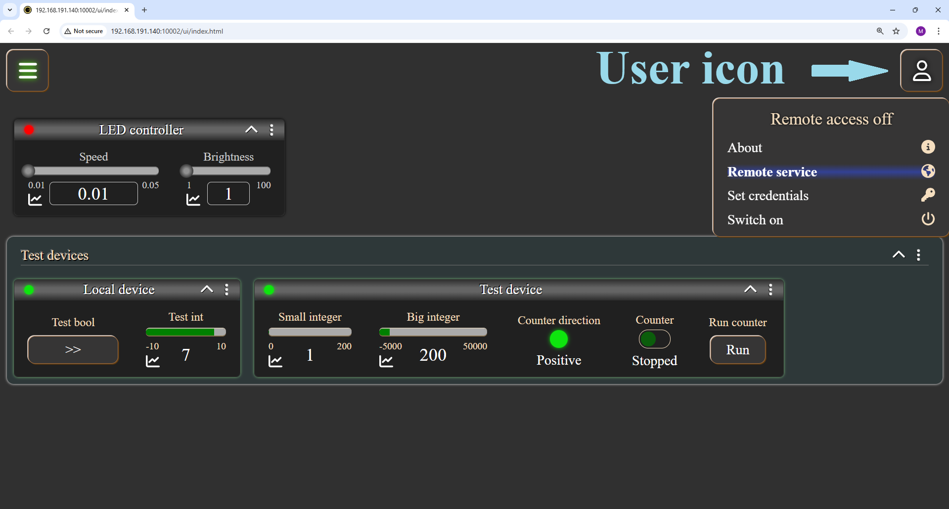The width and height of the screenshot is (949, 509).
Task: Open LED controller three-dot options
Action: tap(271, 129)
